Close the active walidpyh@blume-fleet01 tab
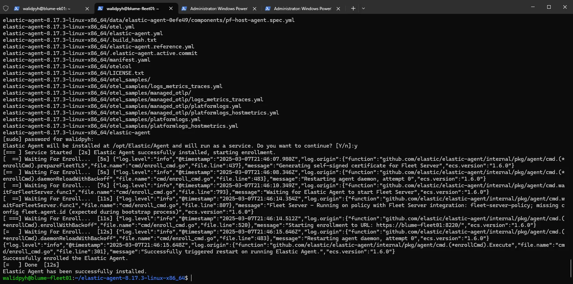This screenshot has height=284, width=573. (x=171, y=8)
